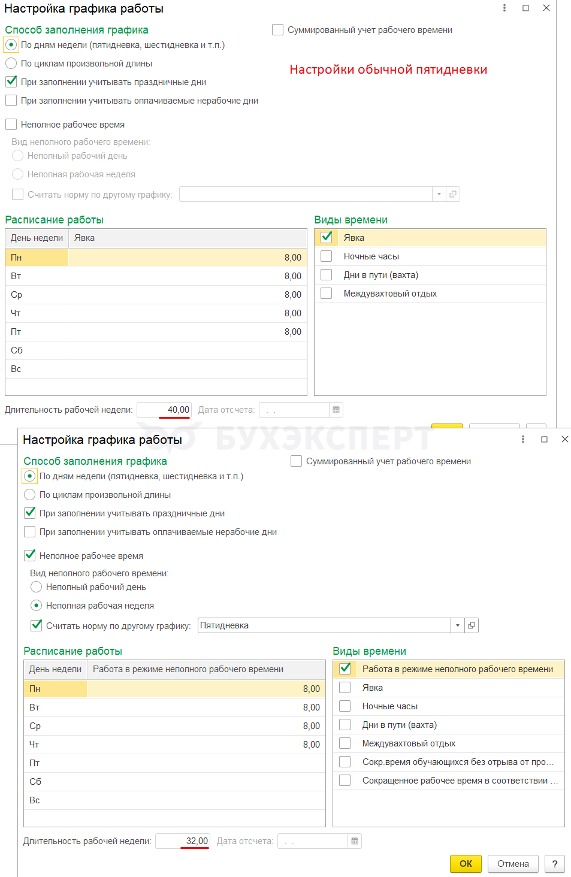This screenshot has height=877, width=571.
Task: Click the День недели column header in the lower table
Action: pos(56,669)
